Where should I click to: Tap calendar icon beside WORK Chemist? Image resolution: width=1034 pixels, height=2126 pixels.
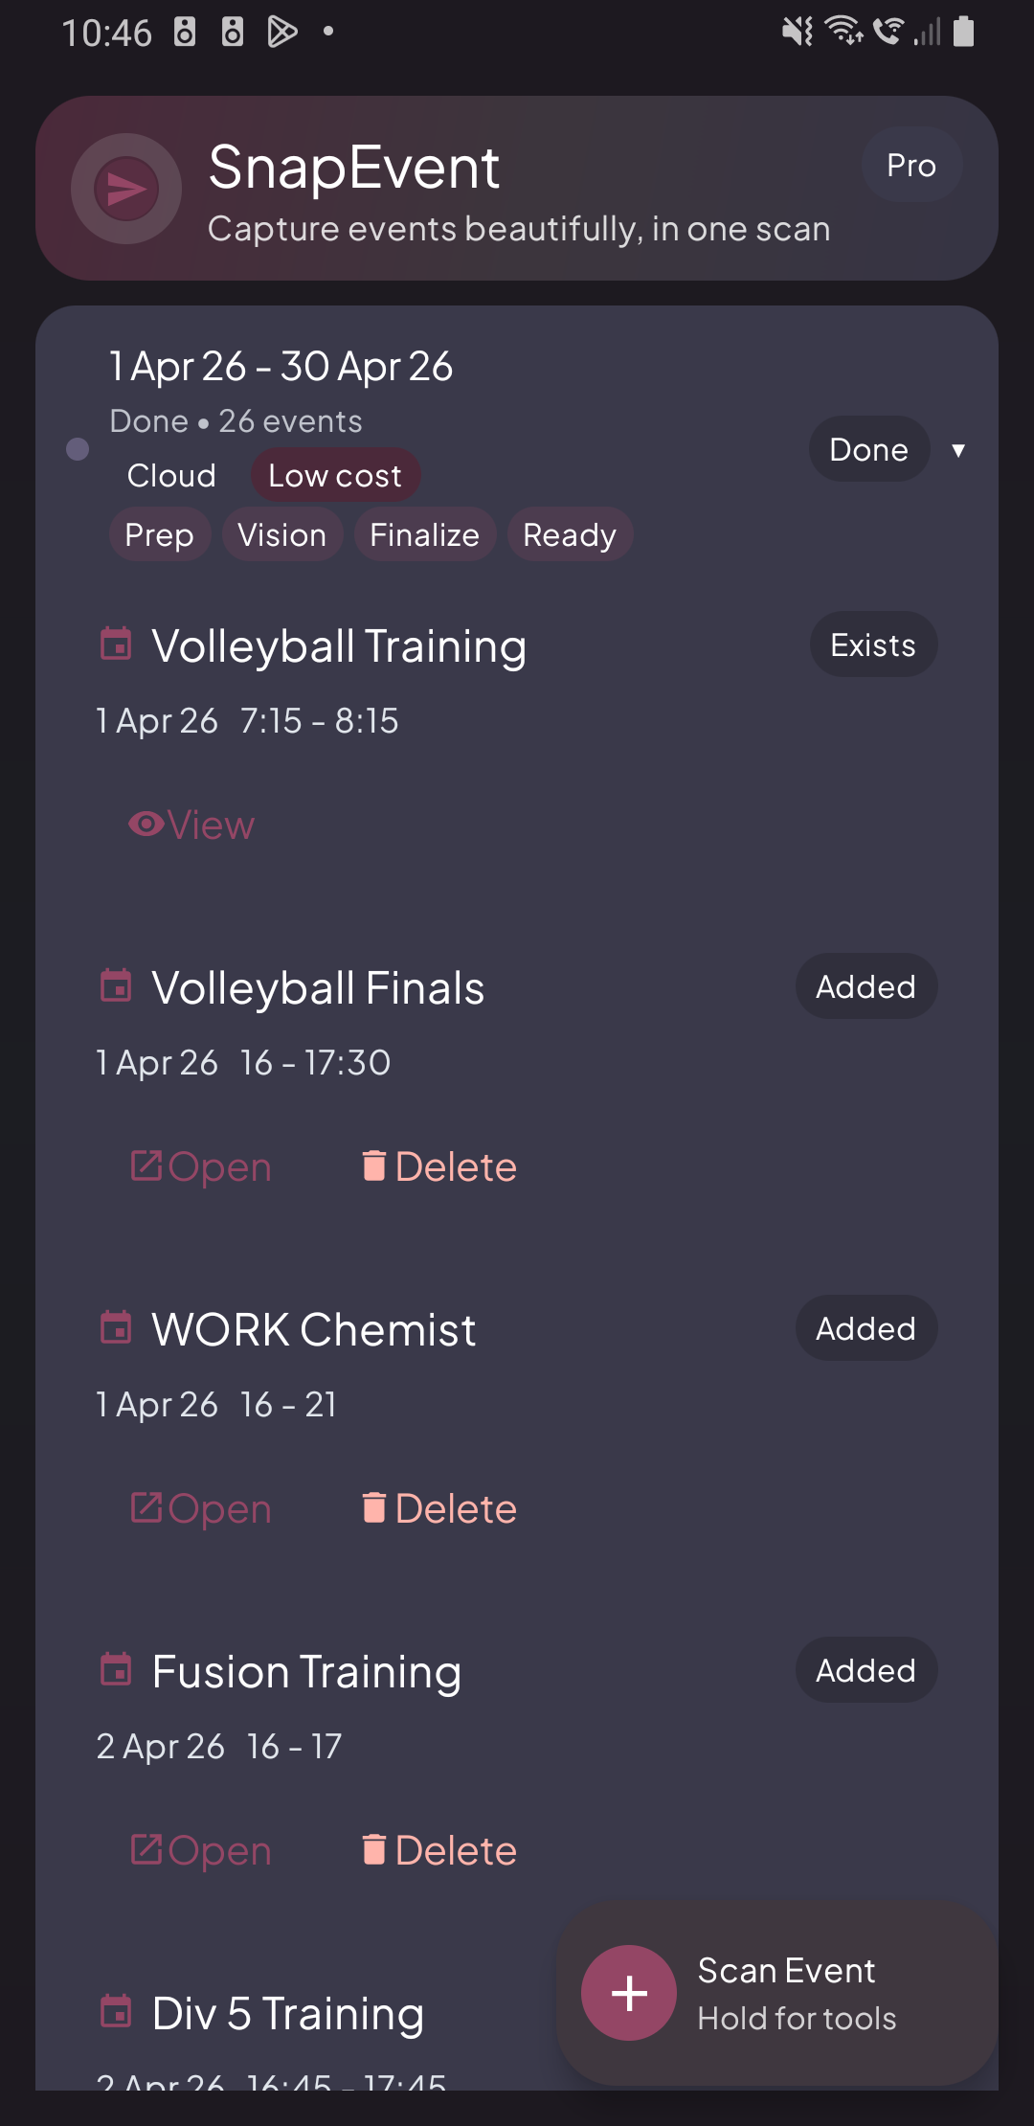[116, 1328]
